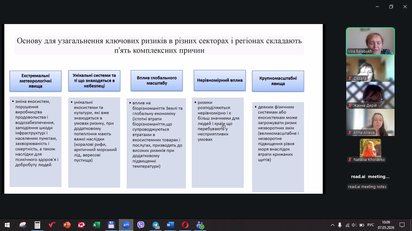Open the volume control in tray

[x=354, y=225]
